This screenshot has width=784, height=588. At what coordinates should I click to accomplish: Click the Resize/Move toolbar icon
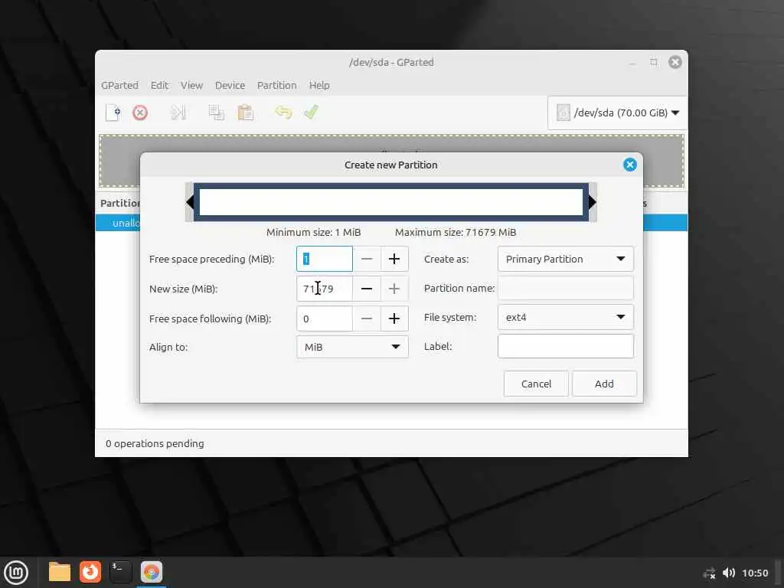coord(178,113)
